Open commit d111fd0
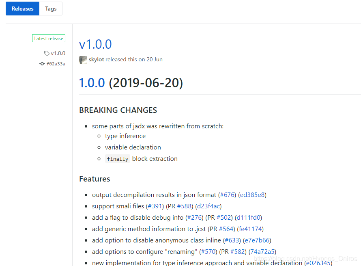 248,217
